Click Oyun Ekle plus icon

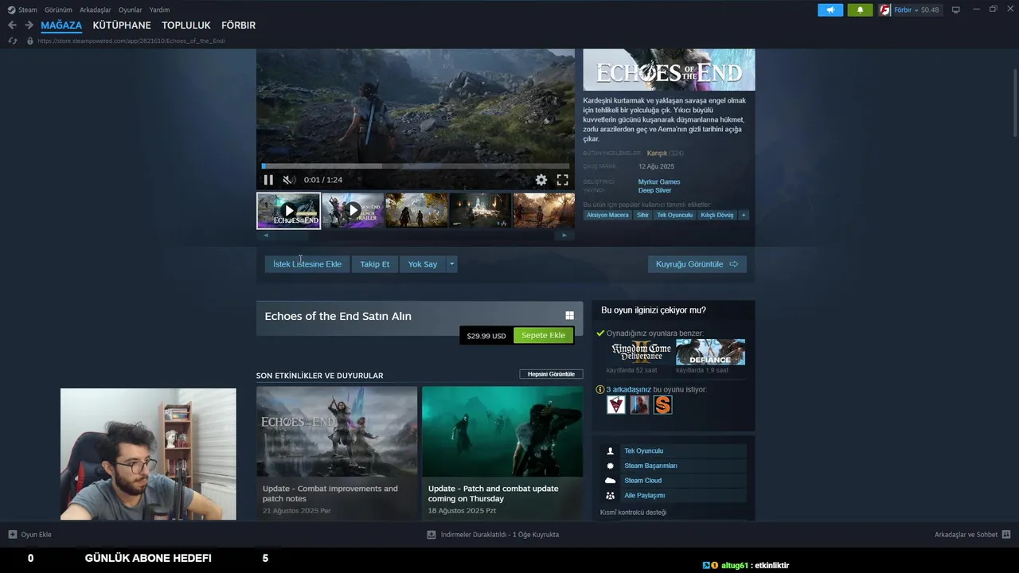tap(13, 535)
